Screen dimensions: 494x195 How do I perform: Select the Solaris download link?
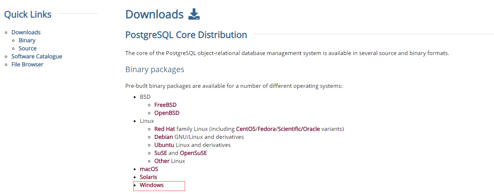pos(149,177)
